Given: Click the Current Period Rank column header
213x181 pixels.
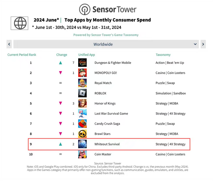Looking at the screenshot, I should pyautogui.click(x=22, y=55).
